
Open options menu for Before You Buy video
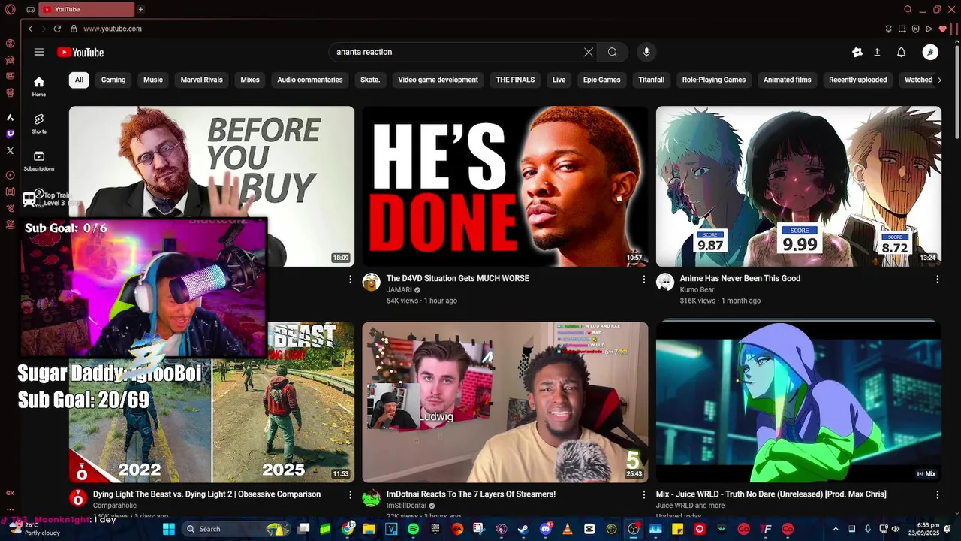(x=350, y=279)
